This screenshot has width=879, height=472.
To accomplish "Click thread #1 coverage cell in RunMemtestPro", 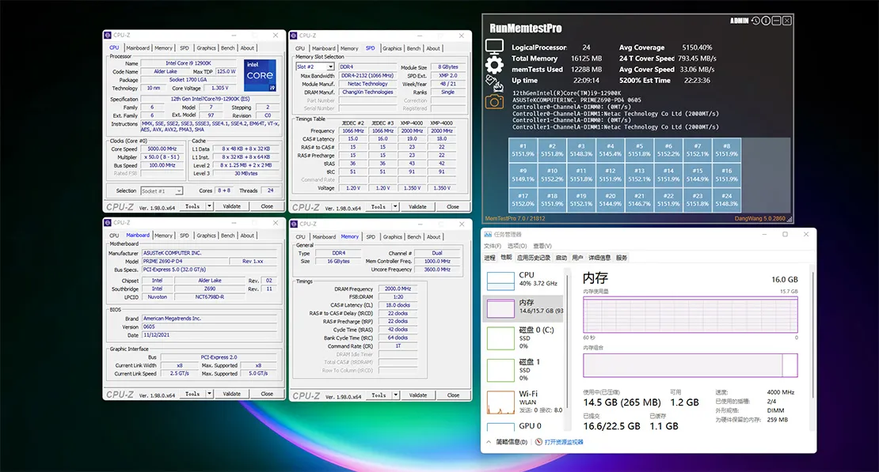I will point(523,150).
